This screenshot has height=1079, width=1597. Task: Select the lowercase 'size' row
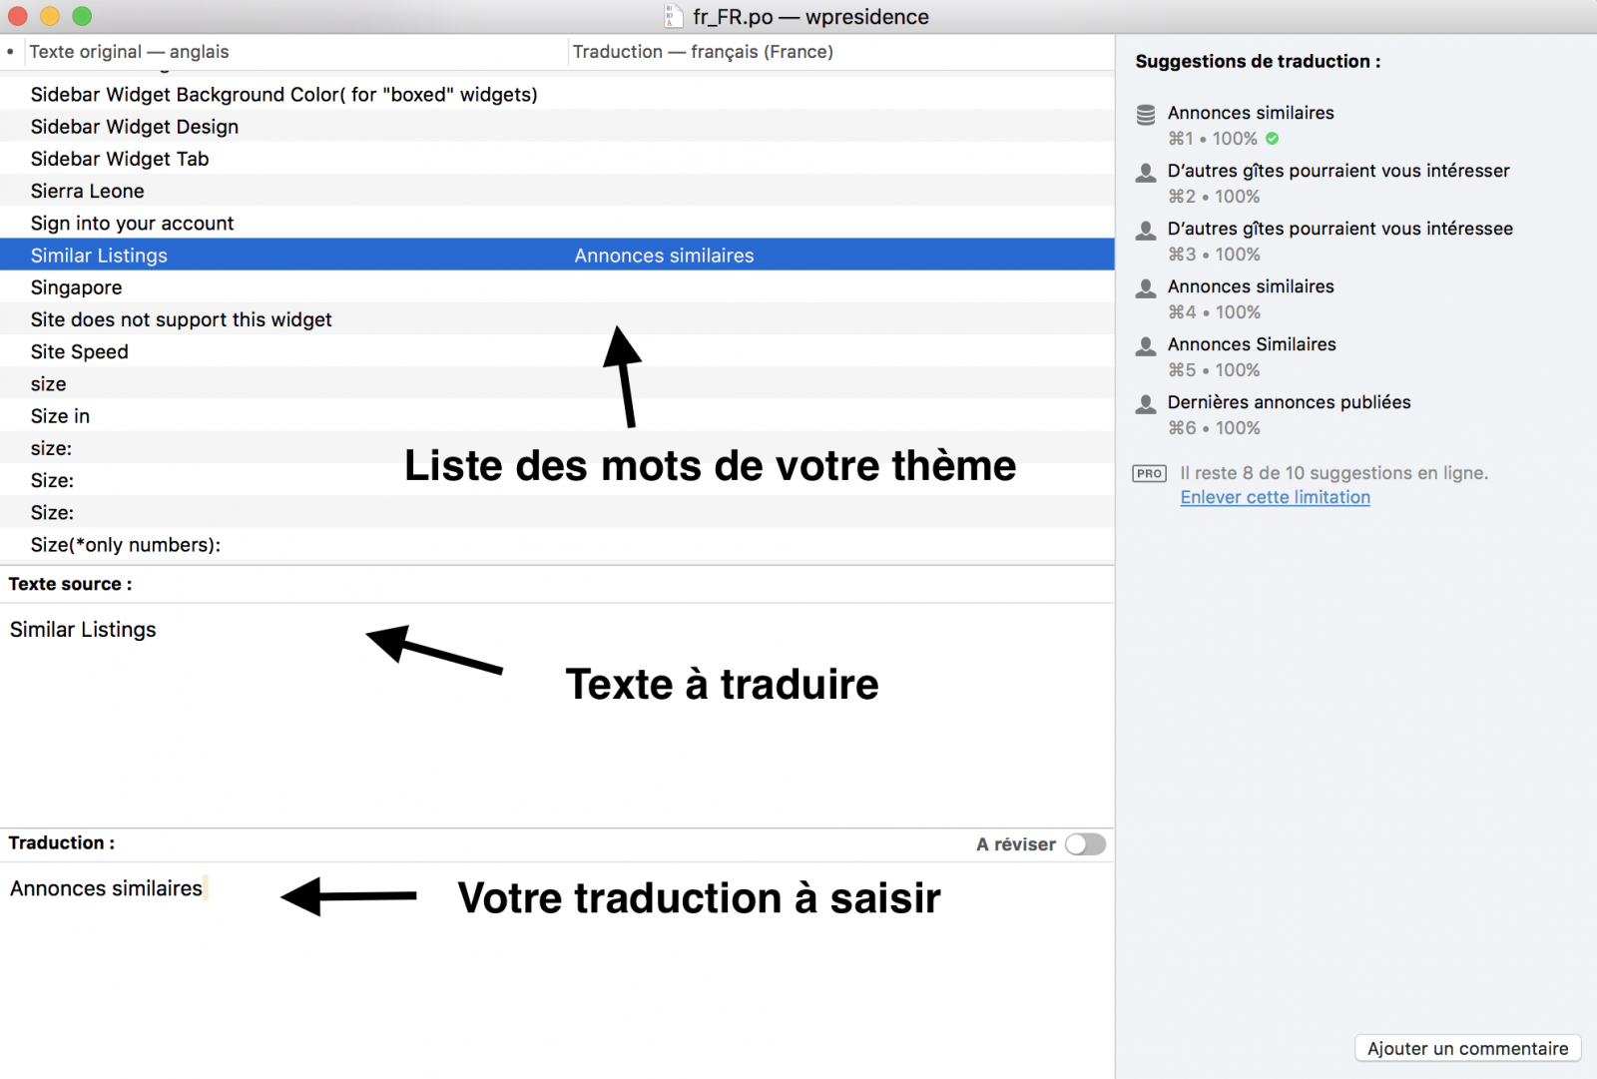click(x=557, y=383)
